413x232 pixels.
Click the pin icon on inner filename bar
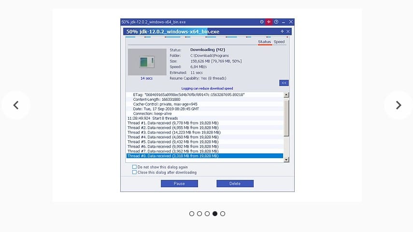[x=282, y=31]
